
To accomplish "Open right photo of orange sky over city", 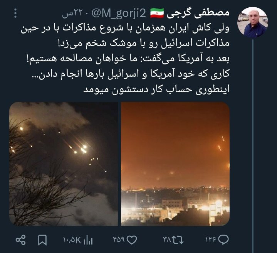I will [175, 164].
